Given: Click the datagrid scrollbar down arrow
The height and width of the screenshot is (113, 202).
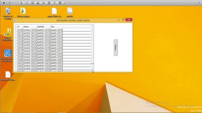Looking at the screenshot, I should coord(92,70).
